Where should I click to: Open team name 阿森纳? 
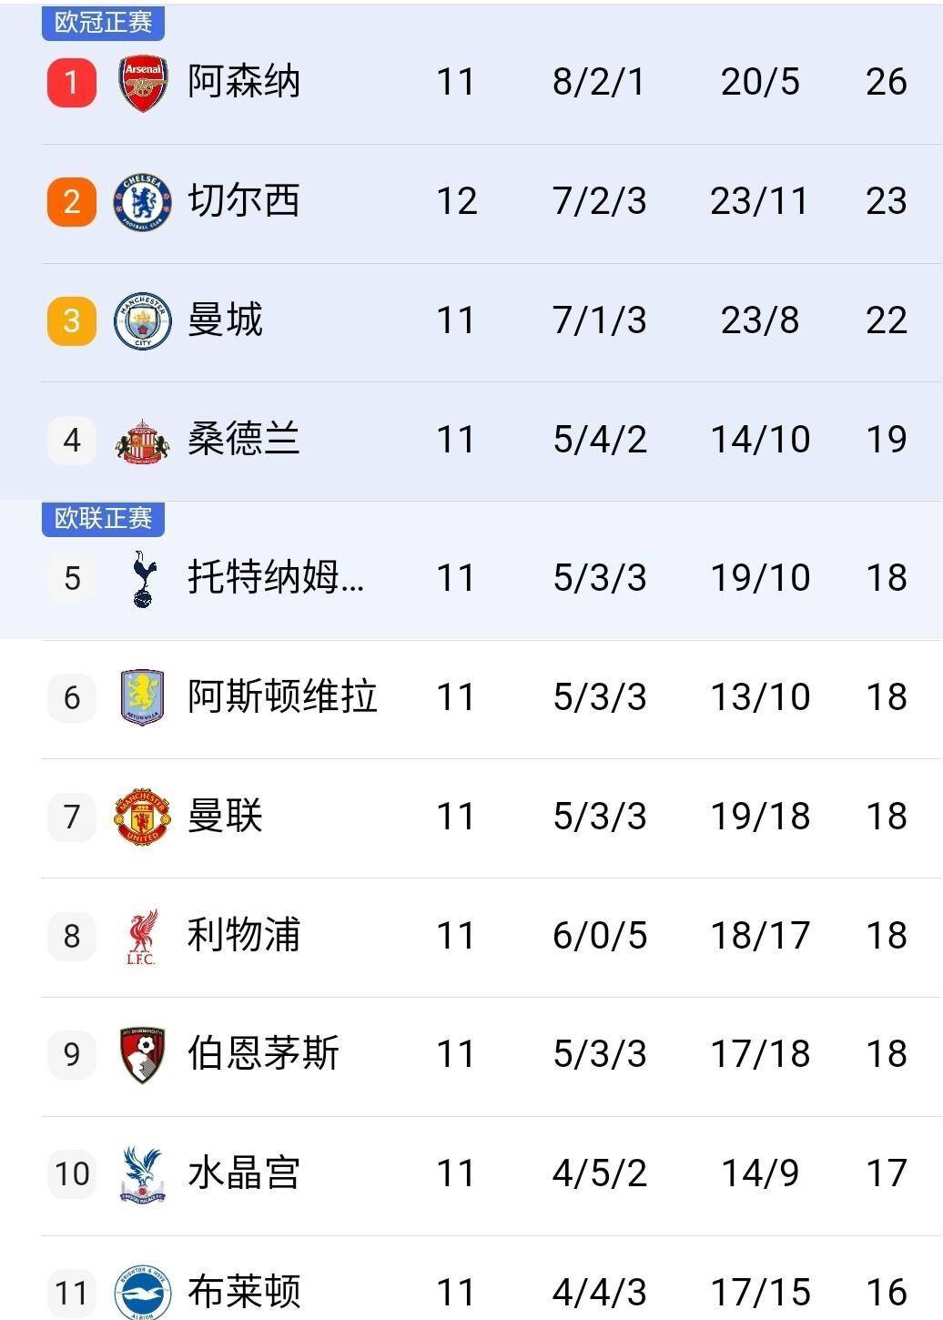point(243,82)
